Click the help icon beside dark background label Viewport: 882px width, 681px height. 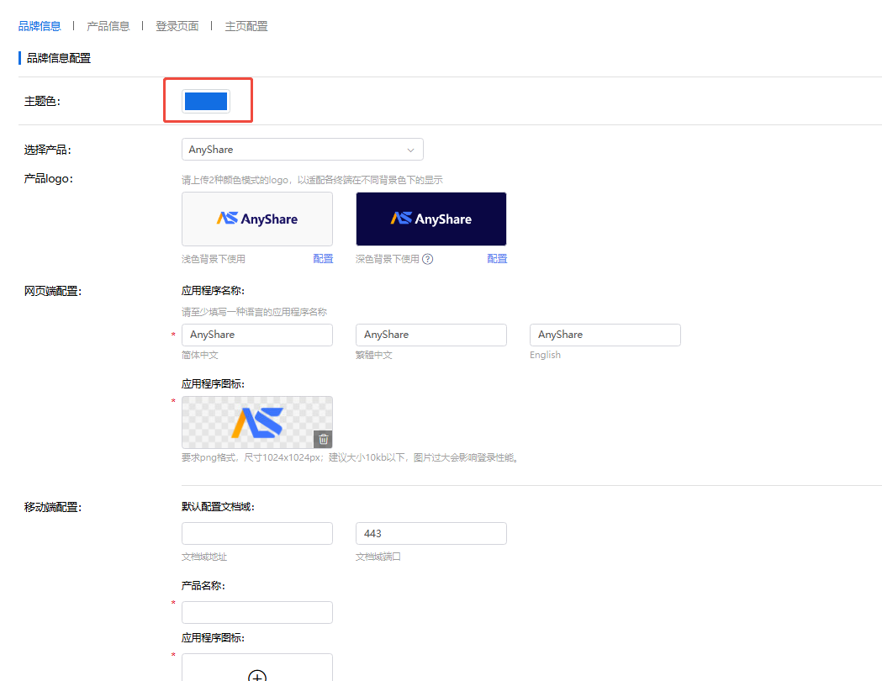[428, 259]
